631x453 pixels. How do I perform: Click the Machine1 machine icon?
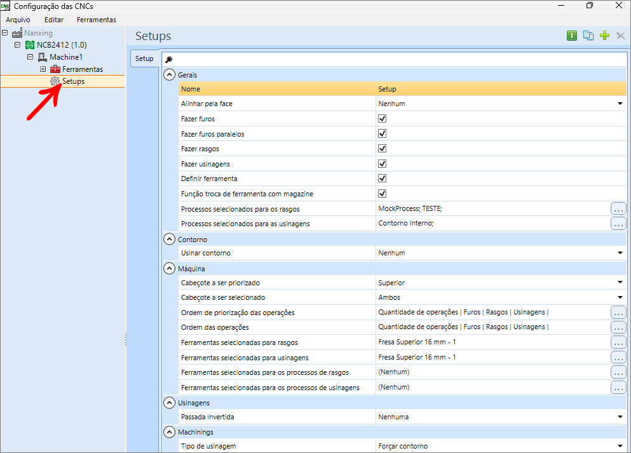42,57
